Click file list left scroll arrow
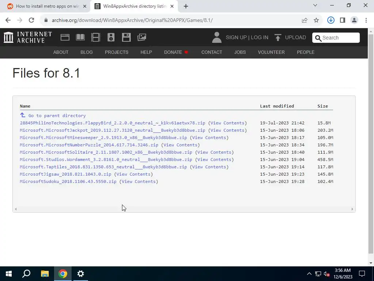Screen dimensions: 374x281 [x=16, y=209]
